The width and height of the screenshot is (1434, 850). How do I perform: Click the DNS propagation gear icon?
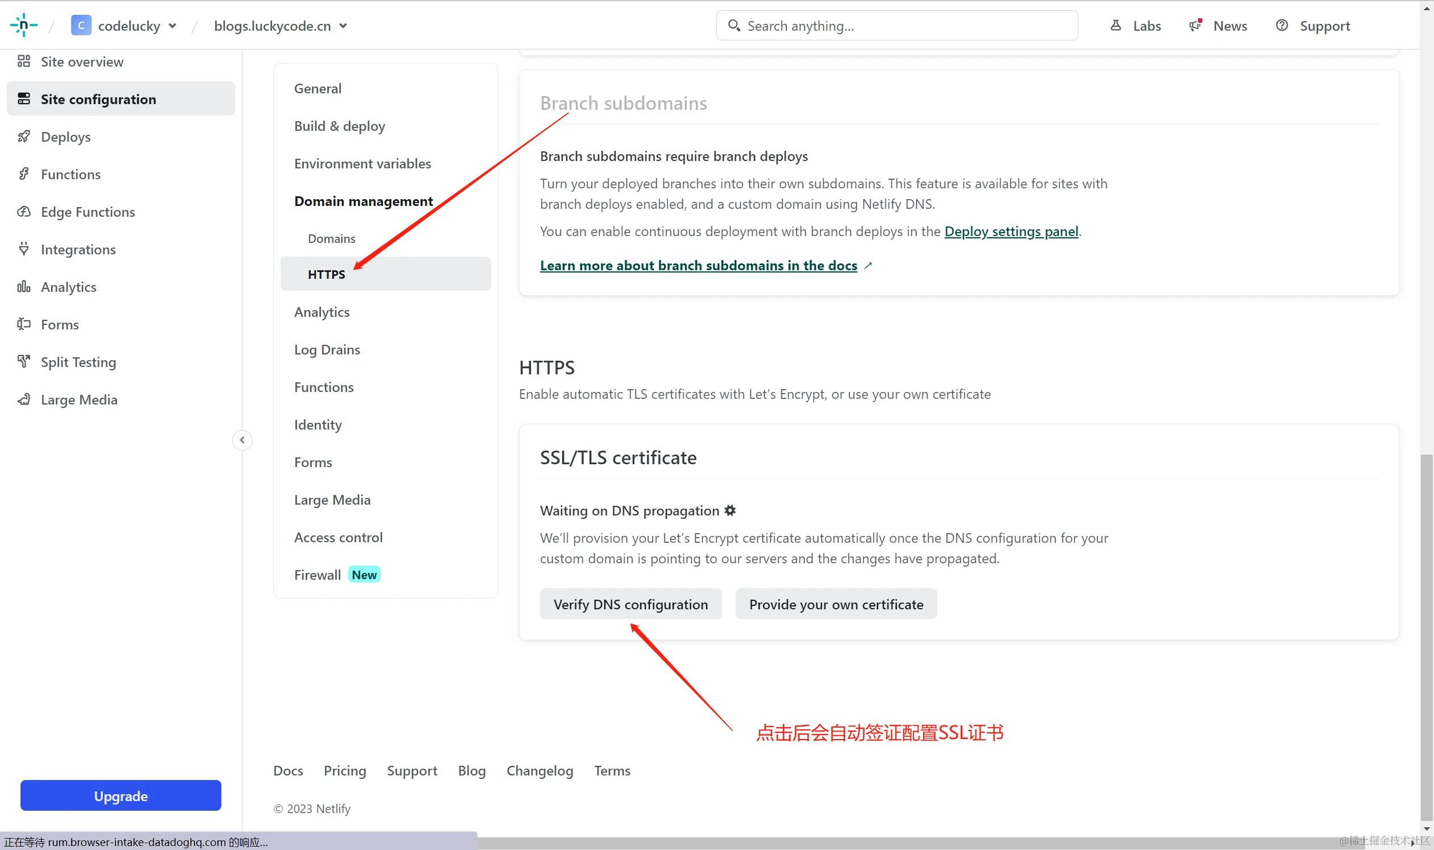point(730,510)
